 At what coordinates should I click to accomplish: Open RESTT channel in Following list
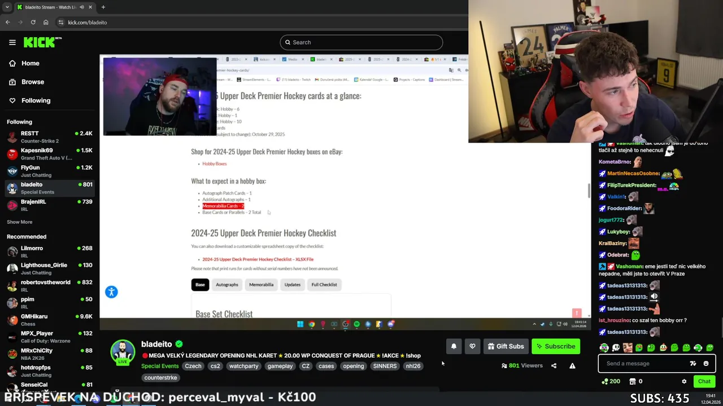(50, 137)
